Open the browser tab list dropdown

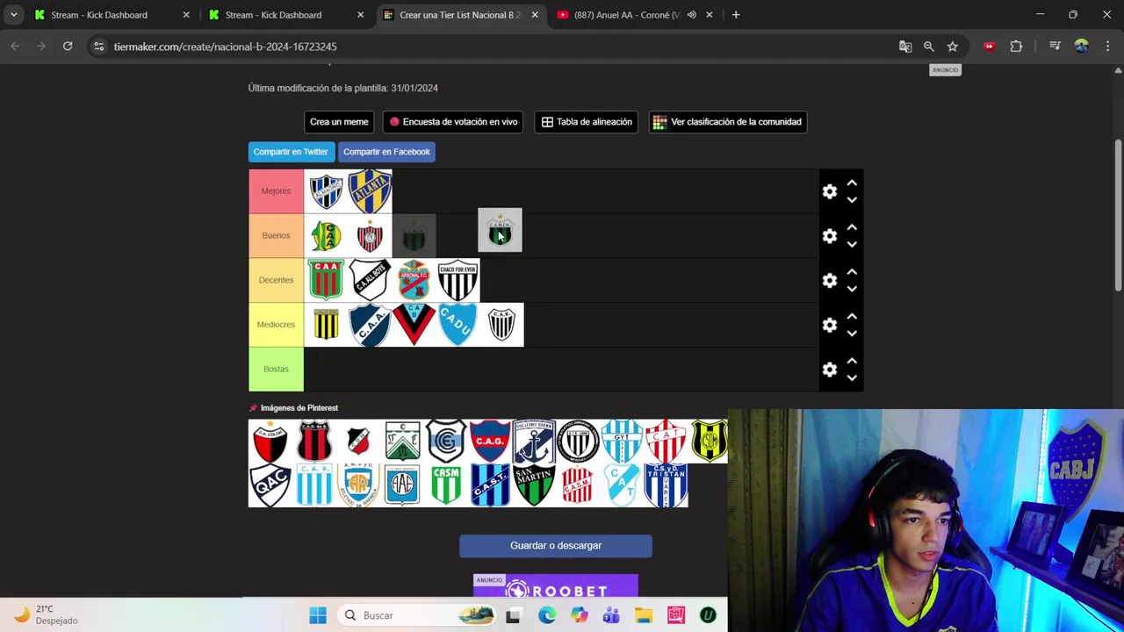[x=14, y=15]
